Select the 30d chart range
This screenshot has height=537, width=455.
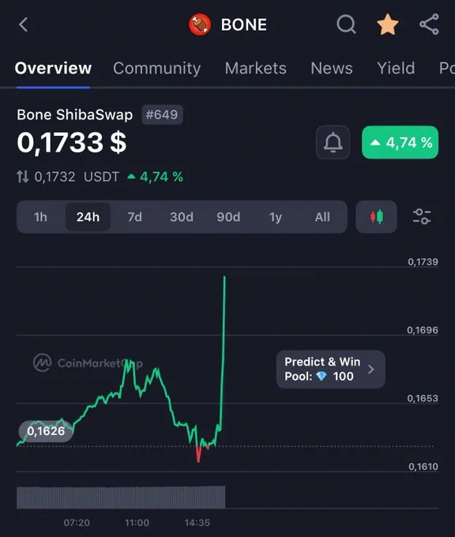click(x=182, y=217)
